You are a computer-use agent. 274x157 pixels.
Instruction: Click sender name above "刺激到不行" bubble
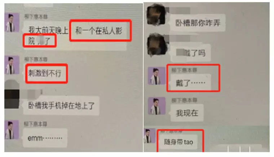(x=36, y=60)
